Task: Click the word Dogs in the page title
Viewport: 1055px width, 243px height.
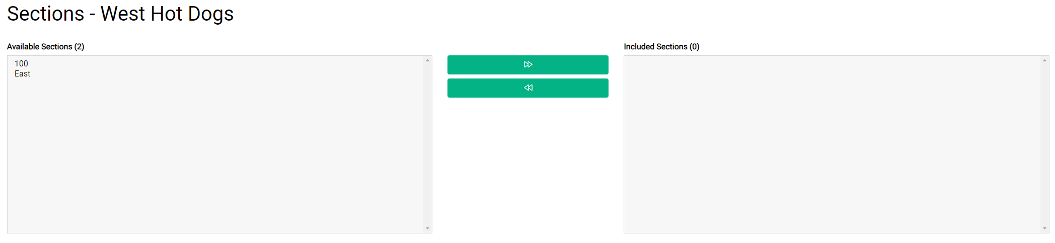Action: 211,14
